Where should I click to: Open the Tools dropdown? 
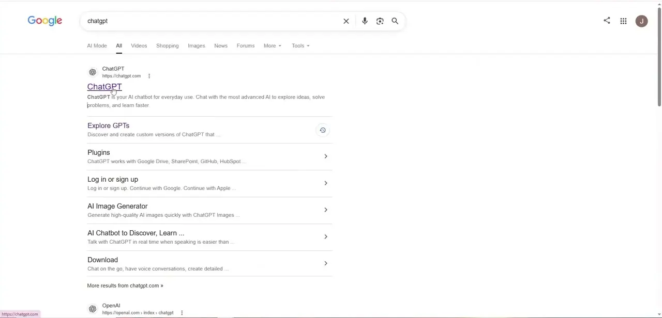300,46
